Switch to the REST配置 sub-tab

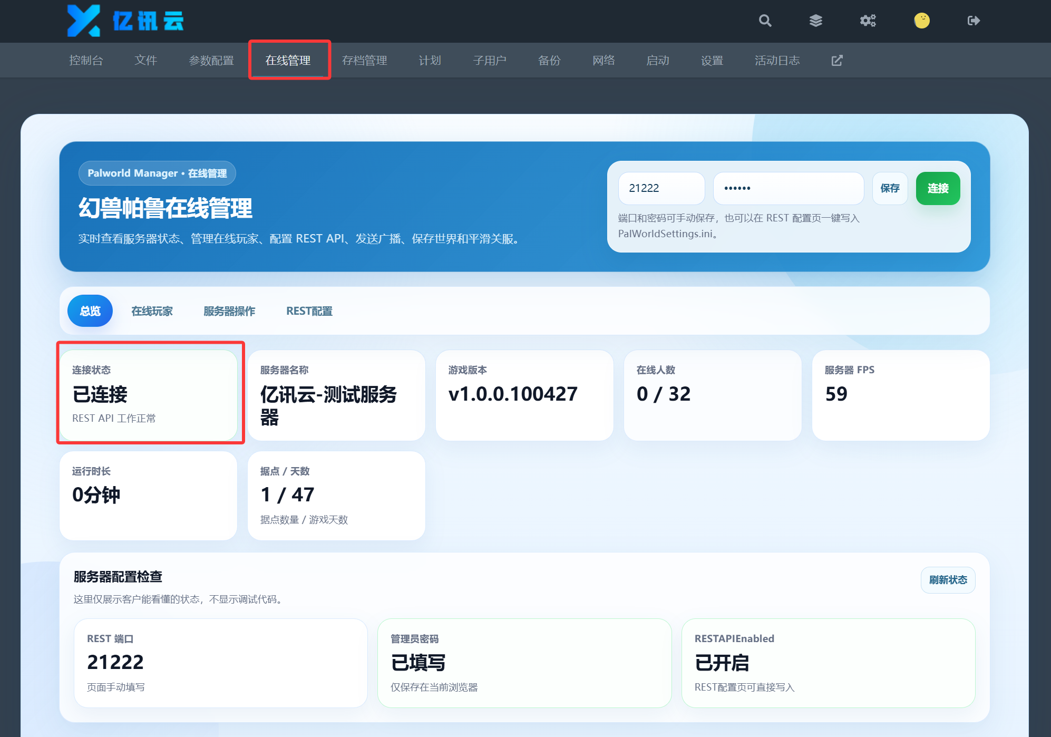pyautogui.click(x=309, y=311)
